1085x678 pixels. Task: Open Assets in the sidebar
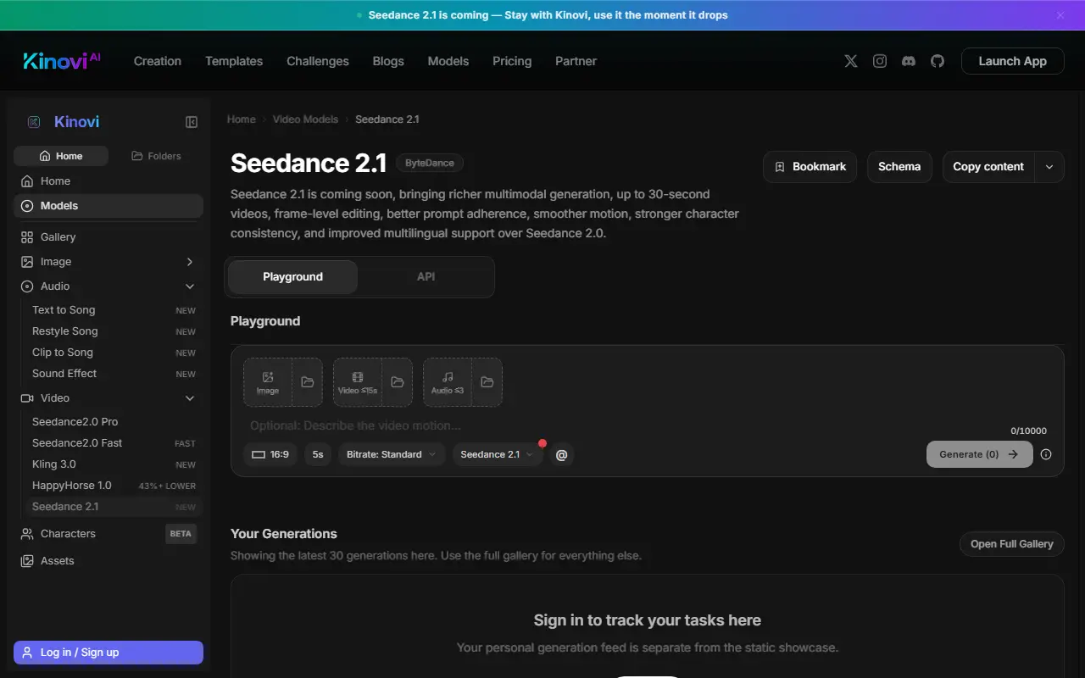click(x=108, y=561)
